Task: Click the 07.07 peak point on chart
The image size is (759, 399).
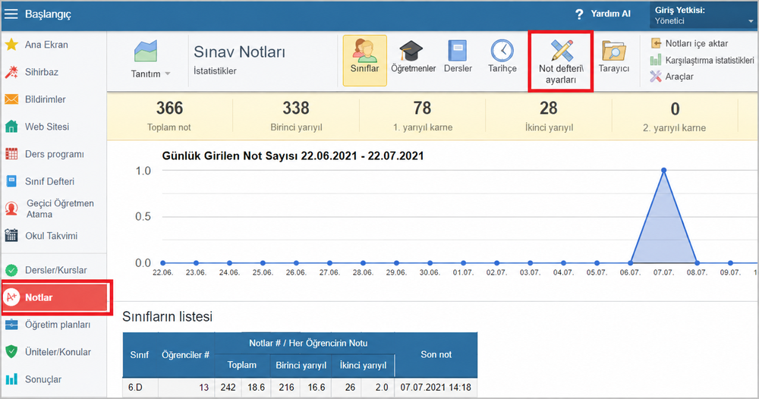Action: pyautogui.click(x=663, y=170)
